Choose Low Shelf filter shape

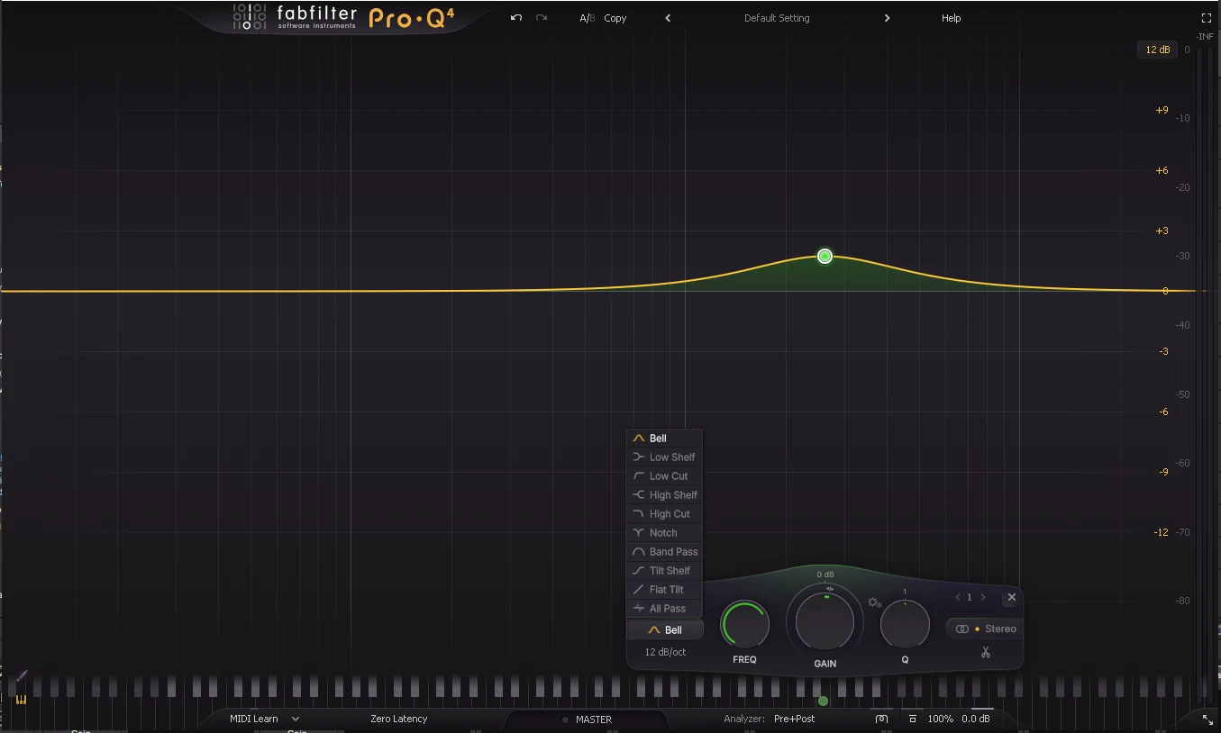click(664, 457)
